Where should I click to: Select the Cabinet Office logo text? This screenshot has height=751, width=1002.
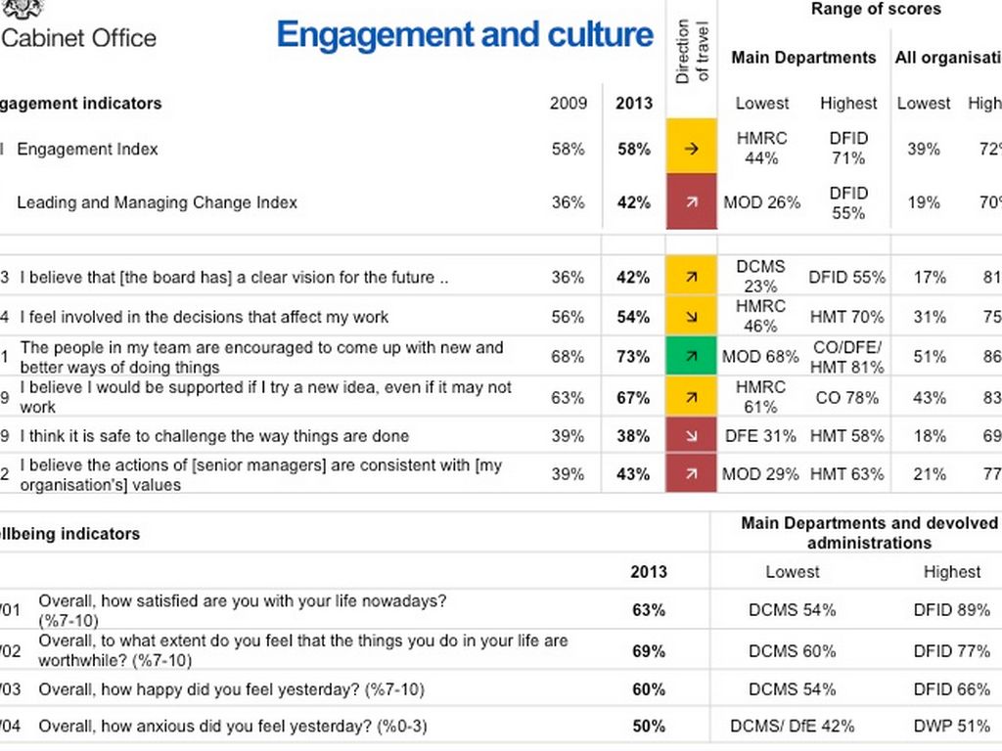(x=79, y=39)
